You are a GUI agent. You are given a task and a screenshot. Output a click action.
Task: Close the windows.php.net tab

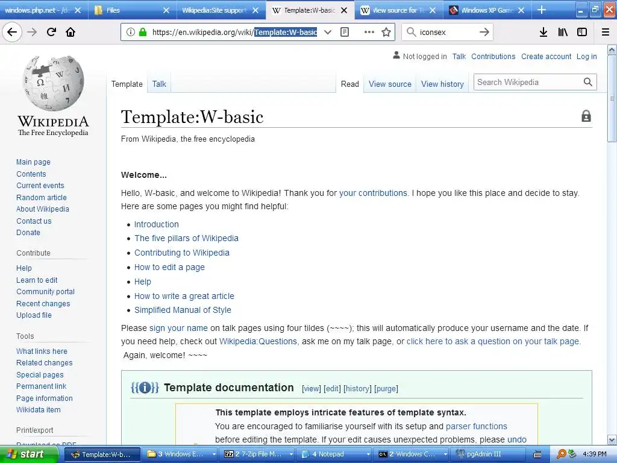[78, 10]
